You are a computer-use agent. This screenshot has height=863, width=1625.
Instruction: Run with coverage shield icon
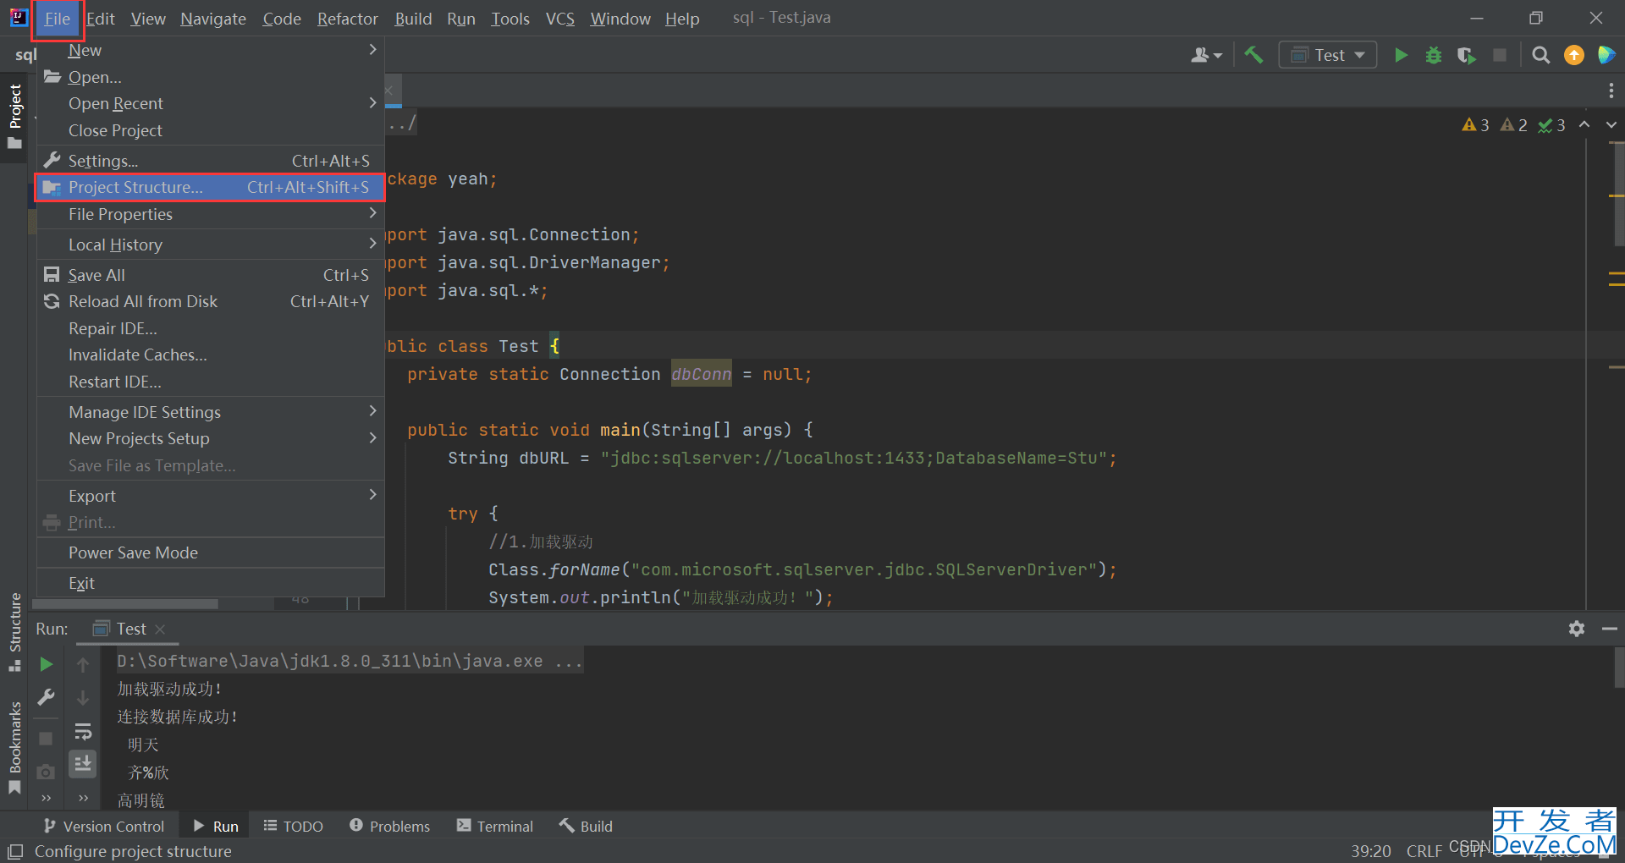[x=1466, y=55]
